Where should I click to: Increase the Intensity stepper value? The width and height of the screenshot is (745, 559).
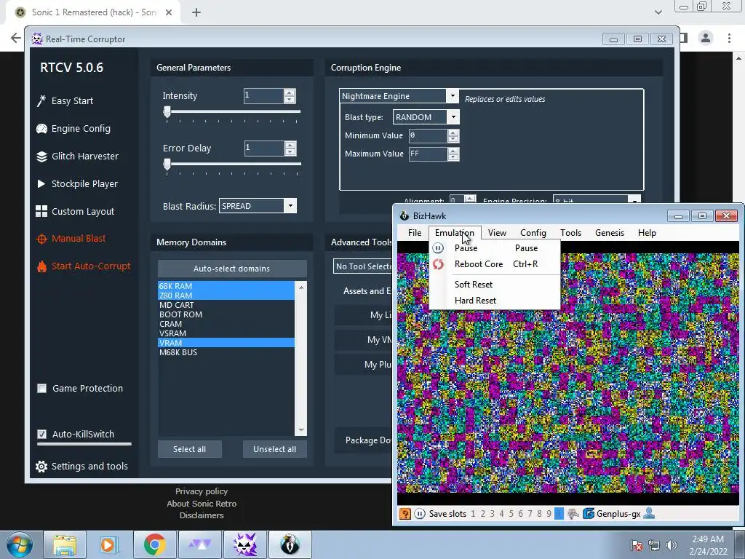pyautogui.click(x=290, y=92)
